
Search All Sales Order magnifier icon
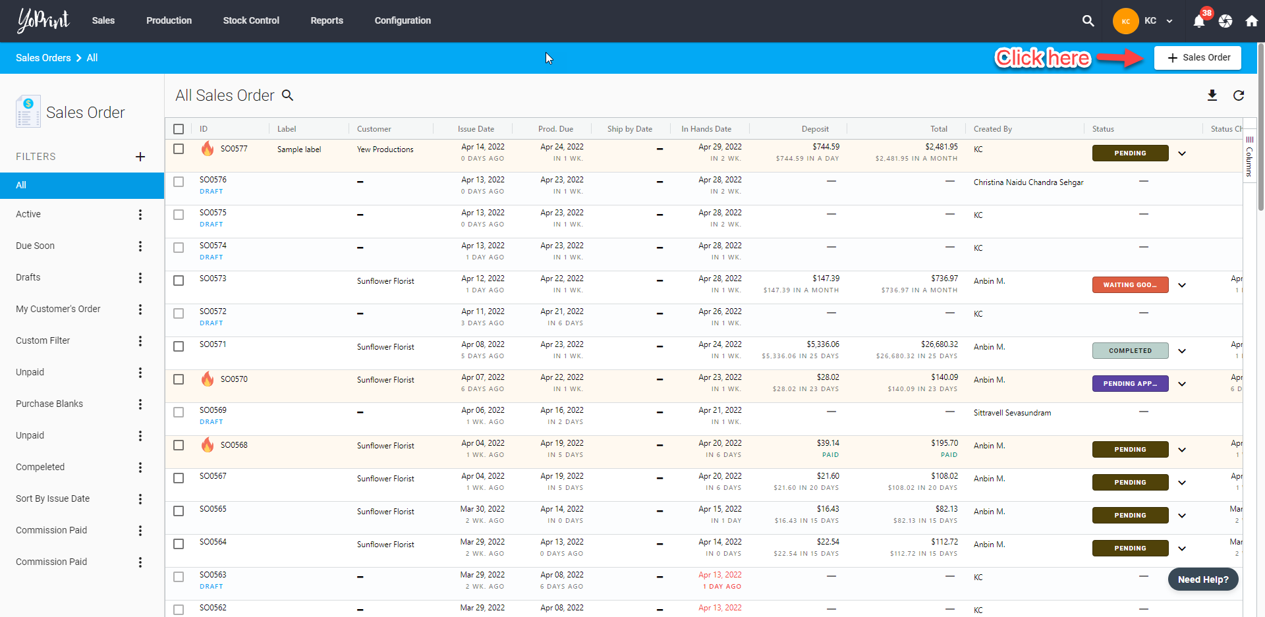pos(287,95)
